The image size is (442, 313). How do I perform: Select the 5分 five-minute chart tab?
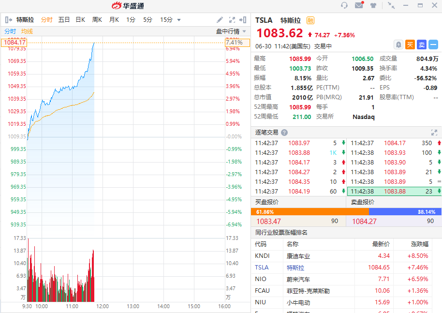tap(147, 20)
